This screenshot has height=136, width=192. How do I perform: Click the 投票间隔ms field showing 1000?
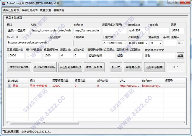click(51, 56)
